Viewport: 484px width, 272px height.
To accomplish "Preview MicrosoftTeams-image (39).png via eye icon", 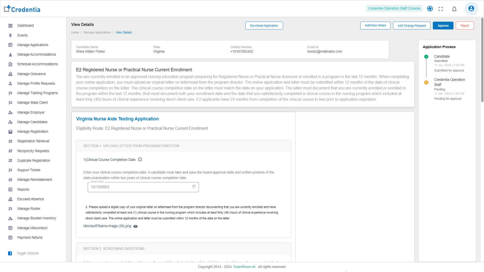I will tap(135, 226).
